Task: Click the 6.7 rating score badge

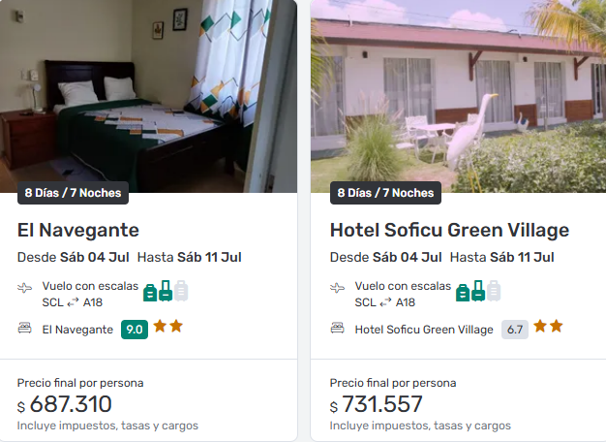Action: click(x=515, y=330)
